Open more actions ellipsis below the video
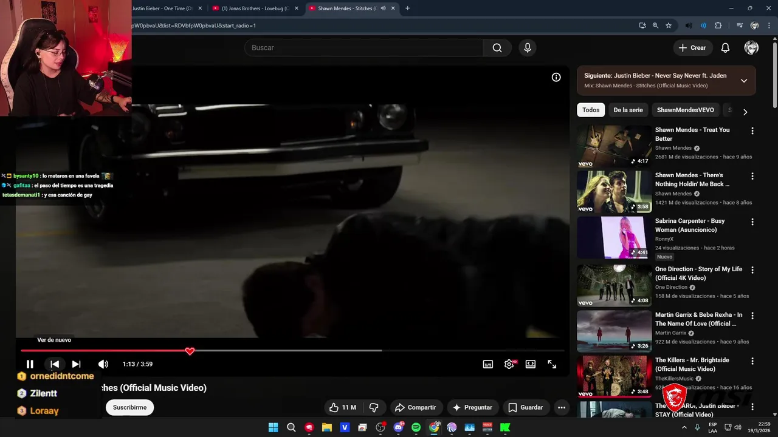Screen dimensions: 778x437 pyautogui.click(x=562, y=407)
